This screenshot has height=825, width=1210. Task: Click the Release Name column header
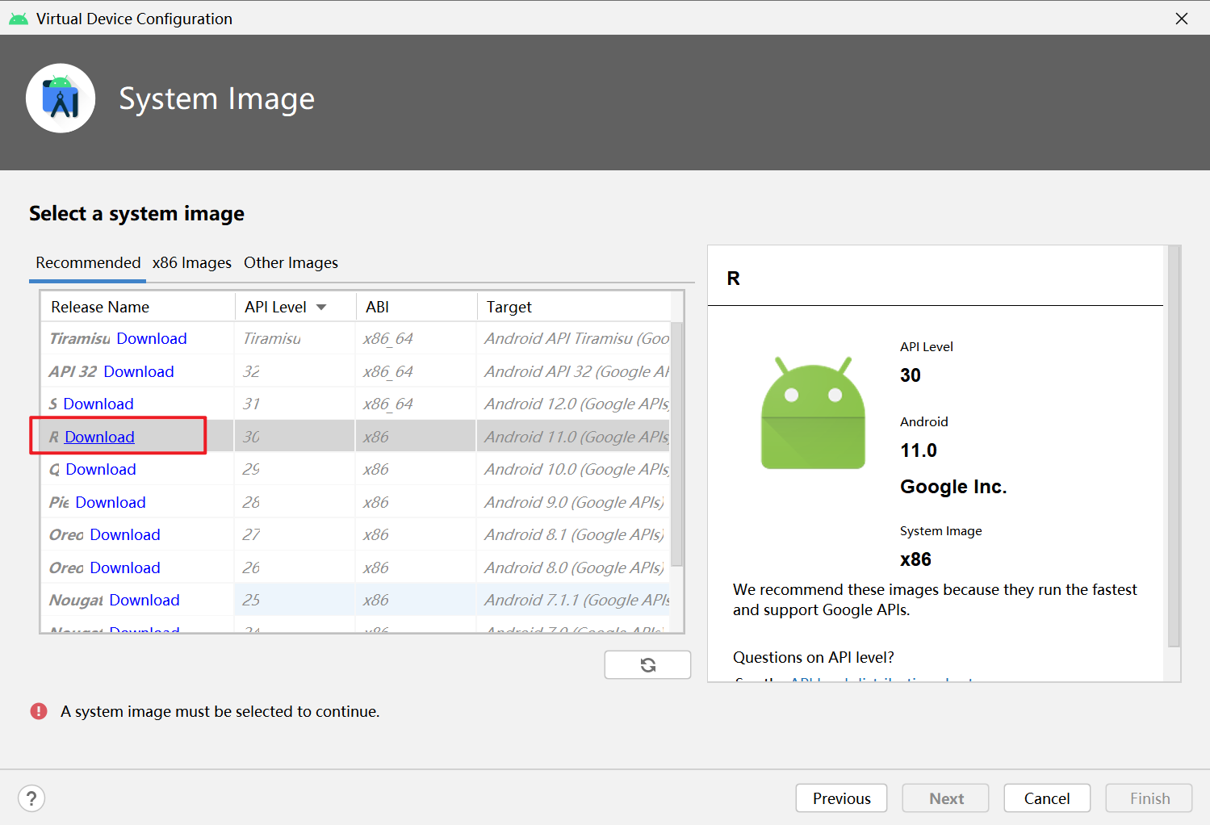coord(138,307)
